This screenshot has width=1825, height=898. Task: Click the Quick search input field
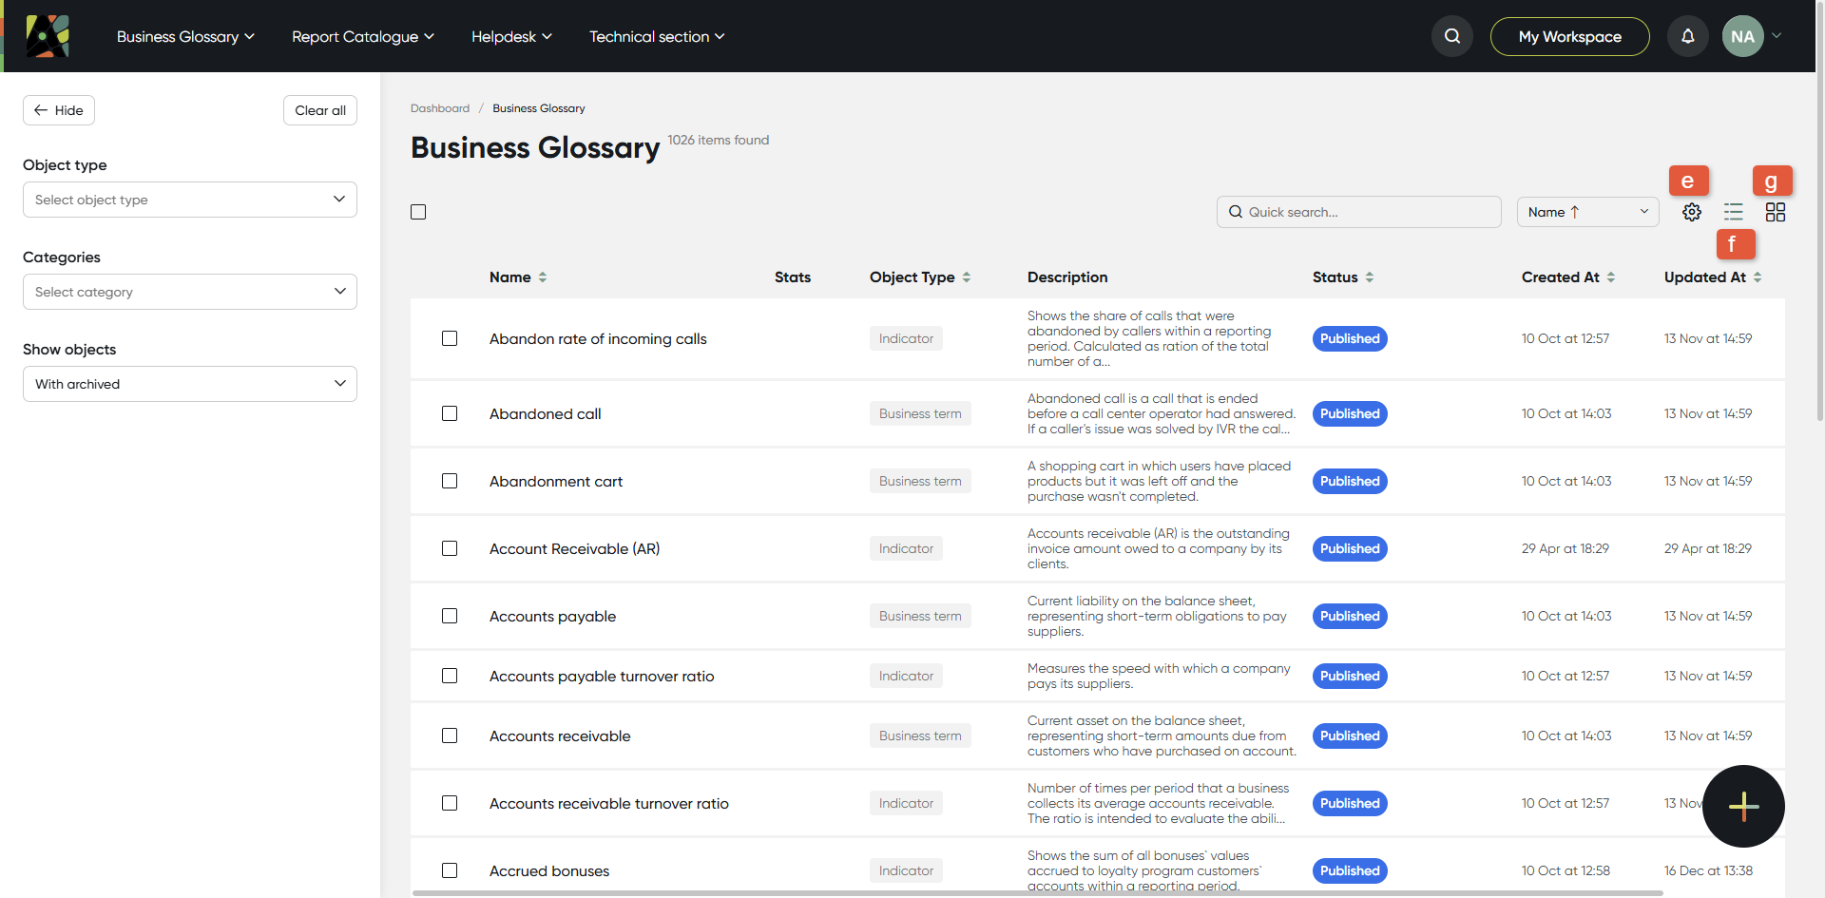[x=1358, y=212]
